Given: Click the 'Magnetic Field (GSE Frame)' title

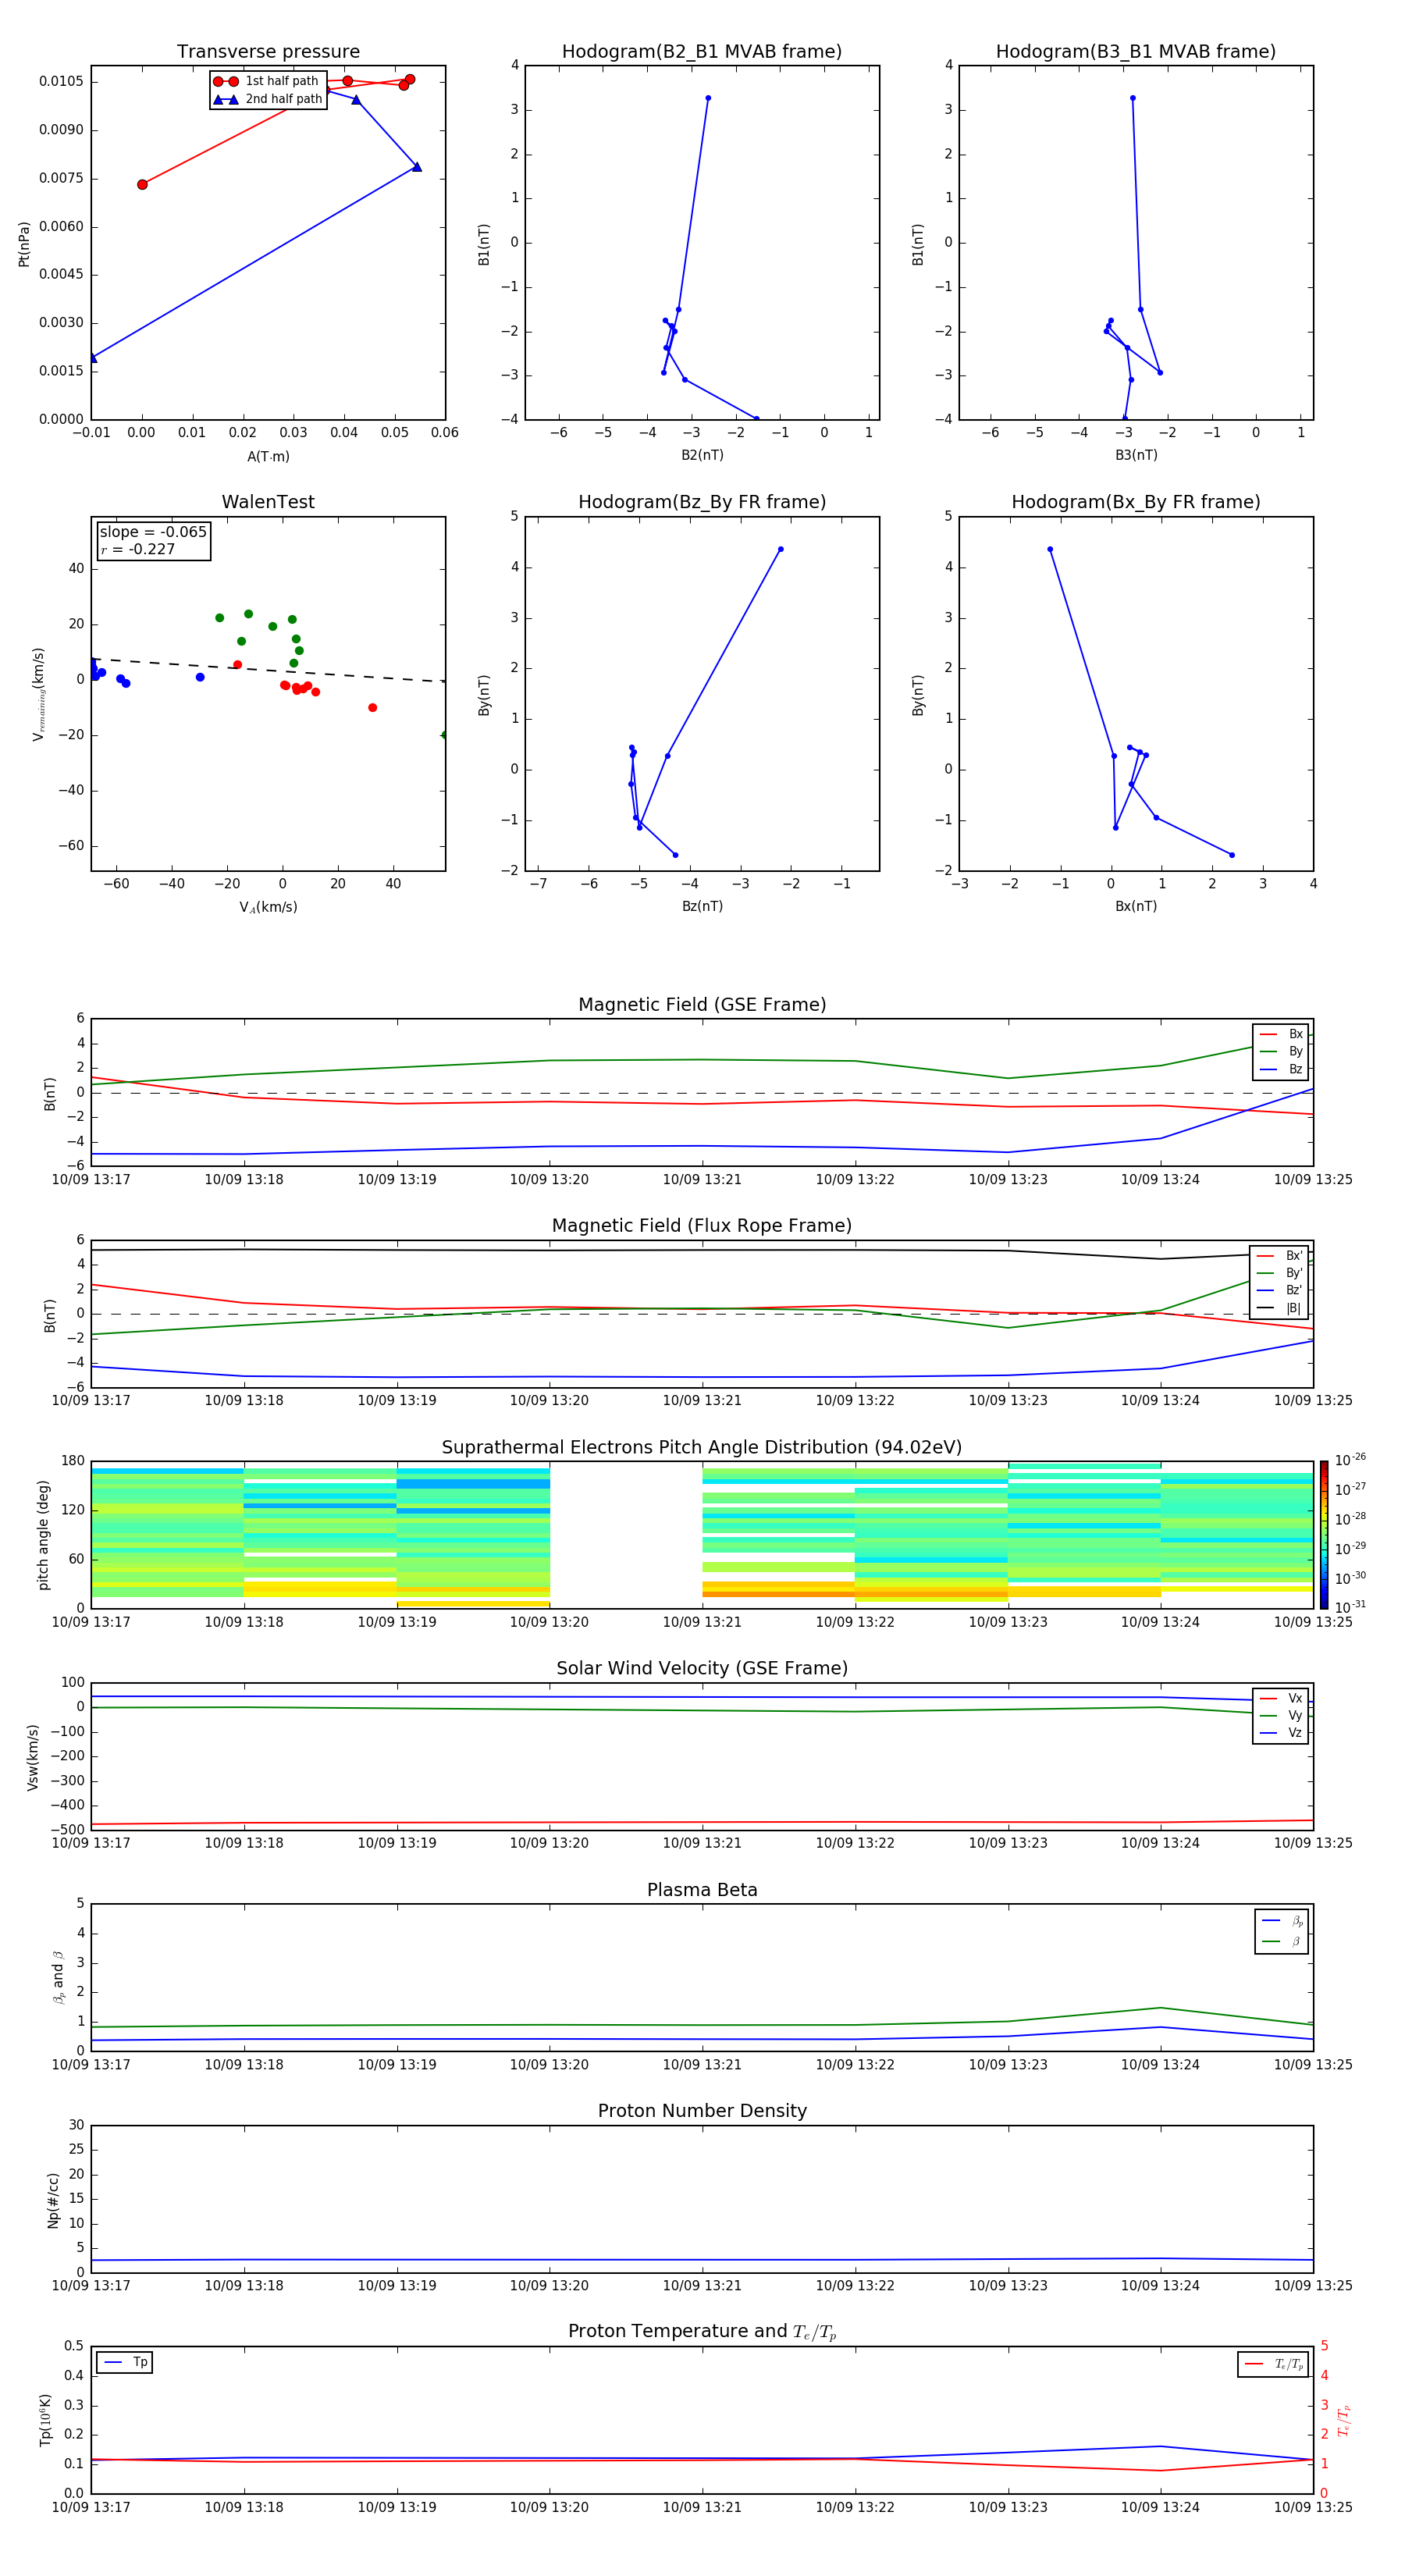Looking at the screenshot, I should (702, 1005).
